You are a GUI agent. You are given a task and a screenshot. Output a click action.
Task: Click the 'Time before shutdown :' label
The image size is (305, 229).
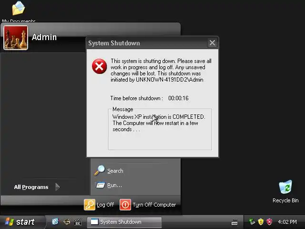(137, 98)
